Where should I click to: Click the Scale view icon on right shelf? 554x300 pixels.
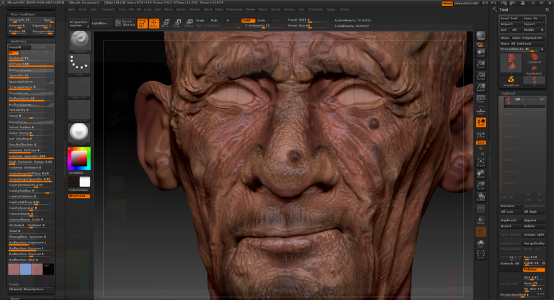point(481,185)
